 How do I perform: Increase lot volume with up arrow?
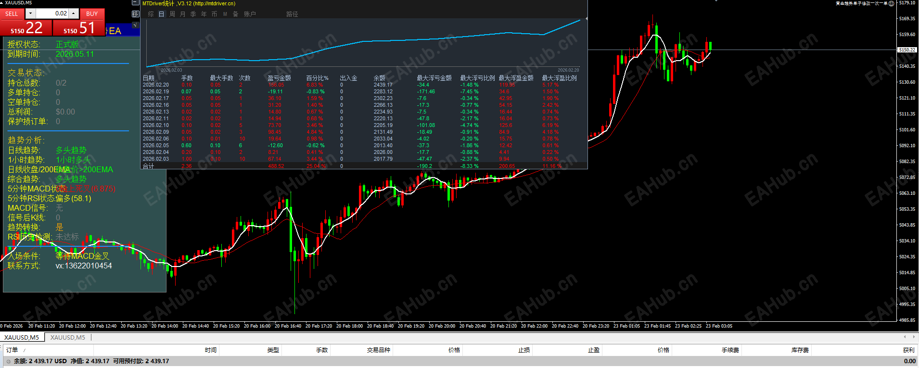click(74, 13)
